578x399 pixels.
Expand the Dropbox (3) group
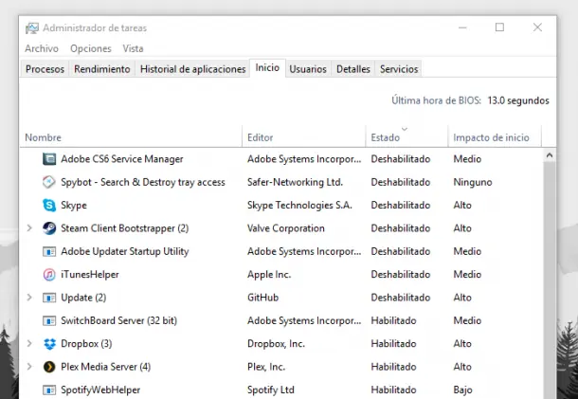click(29, 343)
